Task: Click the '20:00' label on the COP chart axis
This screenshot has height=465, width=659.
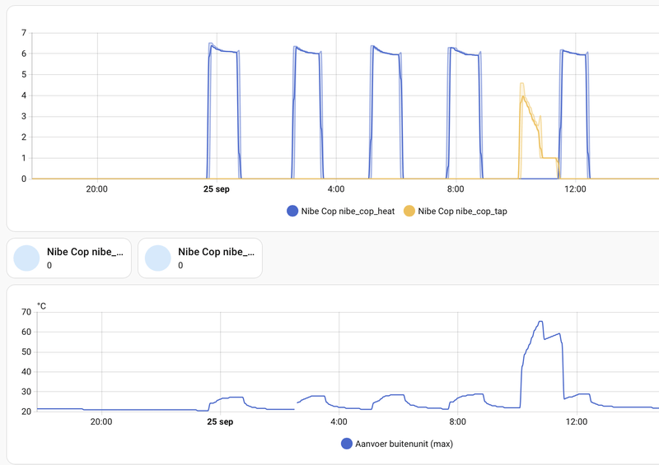Action: click(97, 188)
